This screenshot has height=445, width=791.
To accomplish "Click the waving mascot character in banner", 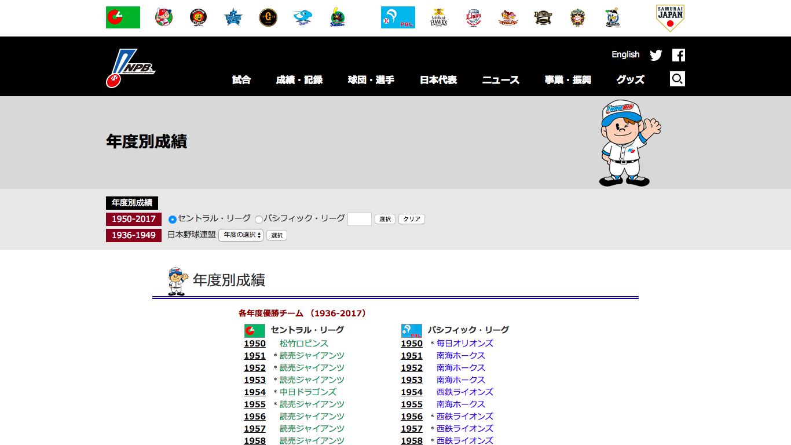I will [x=629, y=143].
